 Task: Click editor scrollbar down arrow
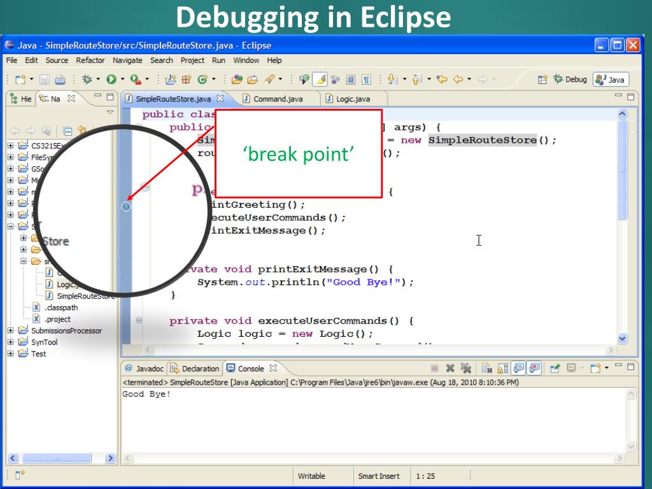[x=622, y=339]
